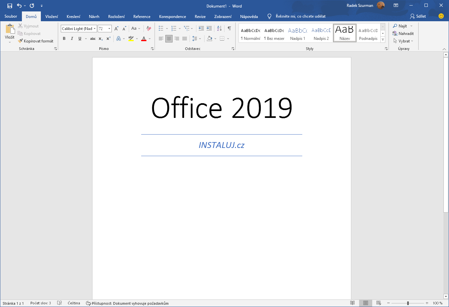Switch to the Revize tab
The image size is (449, 307).
pos(200,16)
